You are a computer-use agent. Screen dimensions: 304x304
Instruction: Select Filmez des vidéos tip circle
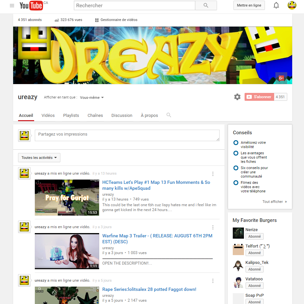point(236,183)
